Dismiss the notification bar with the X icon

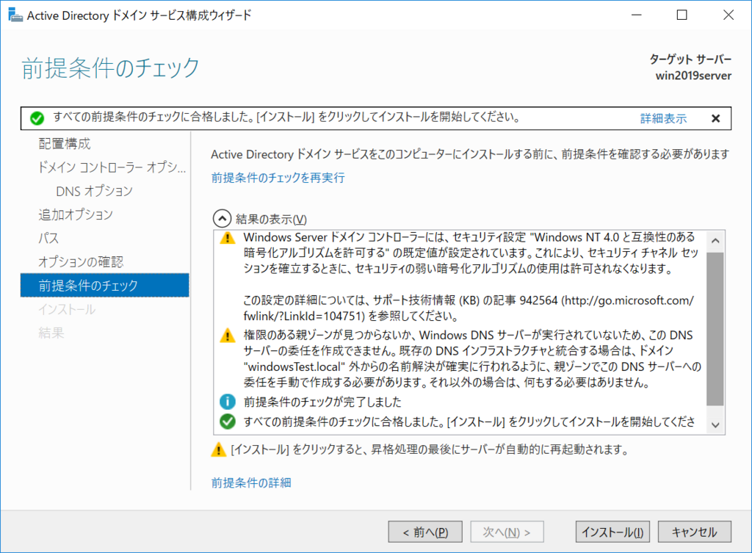715,118
